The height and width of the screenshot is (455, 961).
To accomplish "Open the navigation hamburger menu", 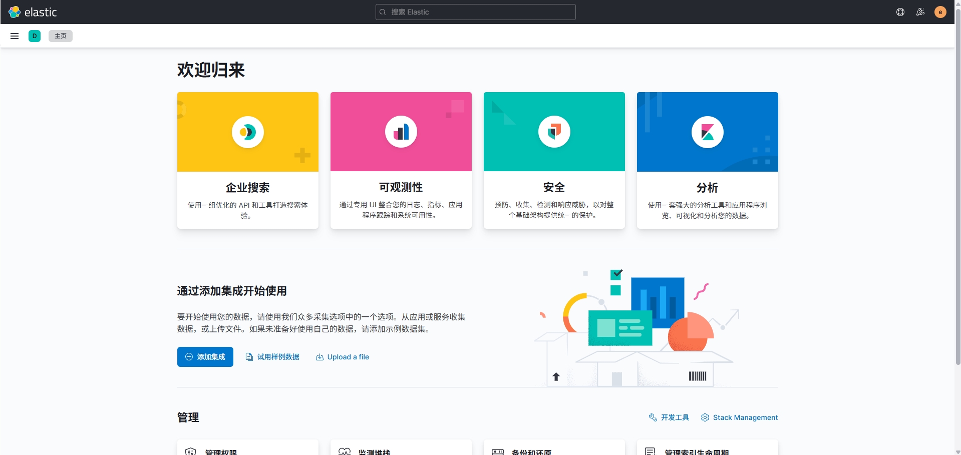I will tap(14, 36).
